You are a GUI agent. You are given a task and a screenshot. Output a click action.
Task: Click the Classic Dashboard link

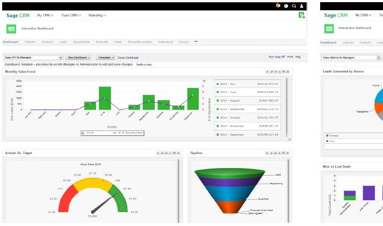(128, 58)
